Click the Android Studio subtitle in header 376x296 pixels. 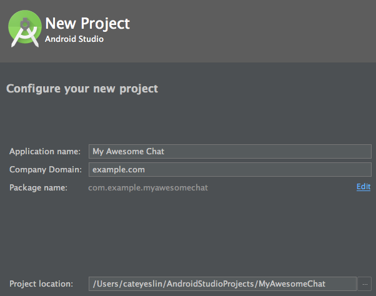point(74,39)
